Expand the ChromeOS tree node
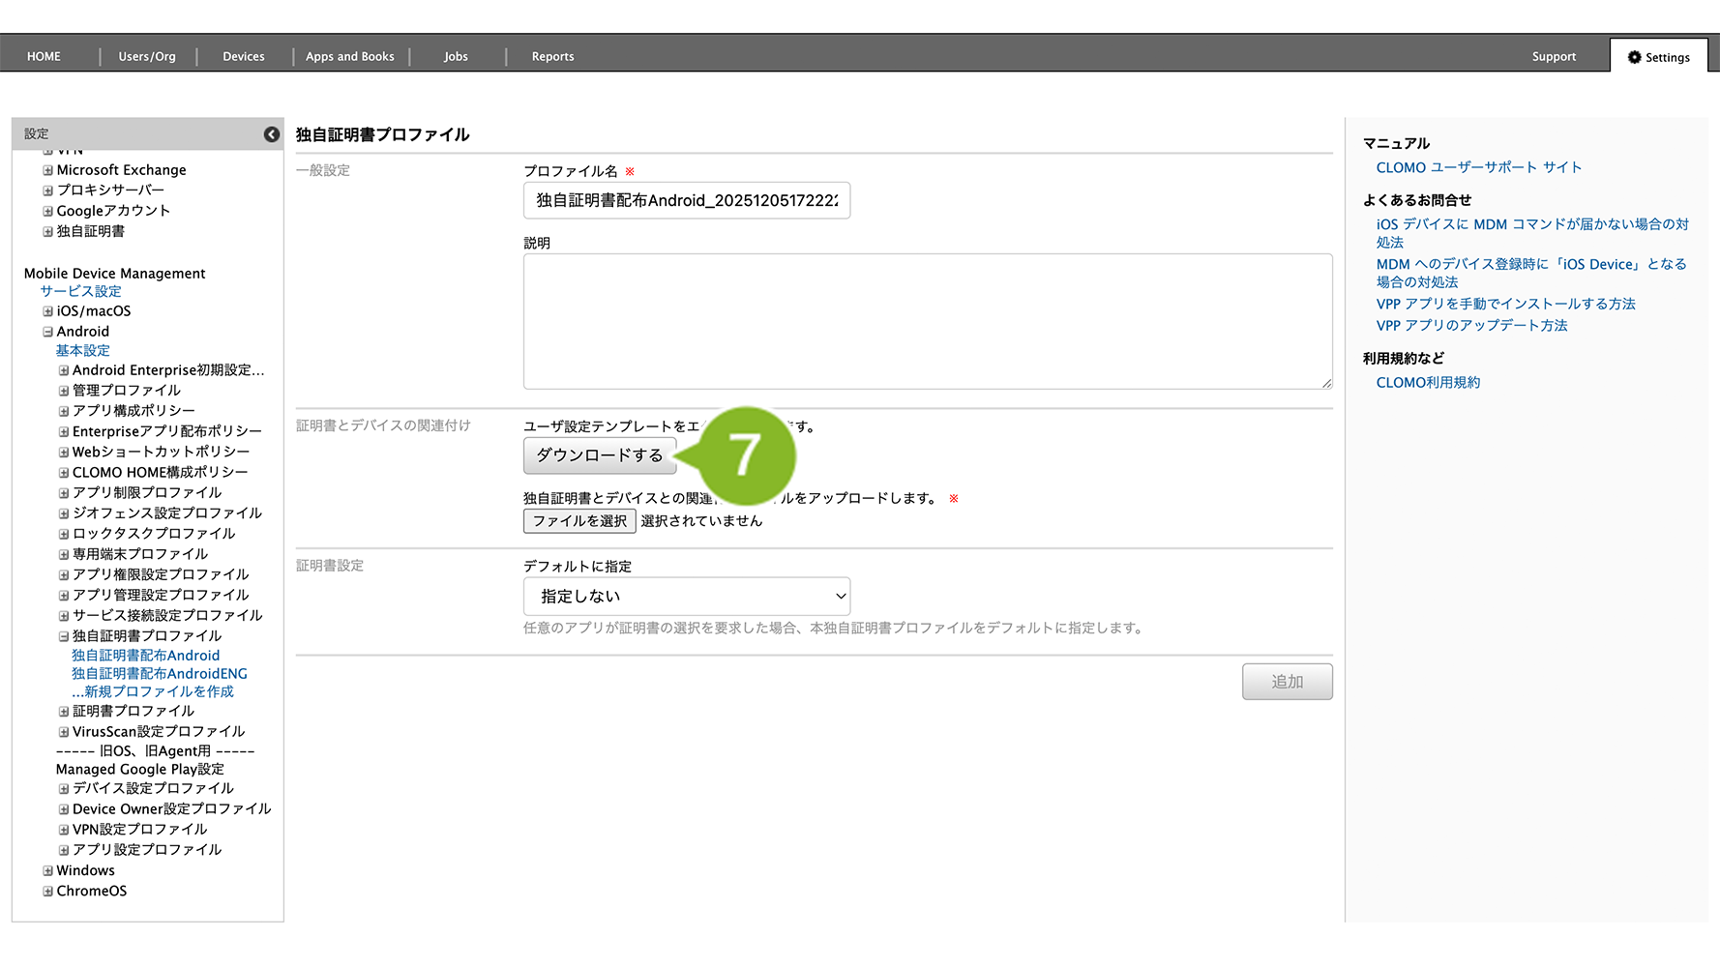 pyautogui.click(x=47, y=891)
